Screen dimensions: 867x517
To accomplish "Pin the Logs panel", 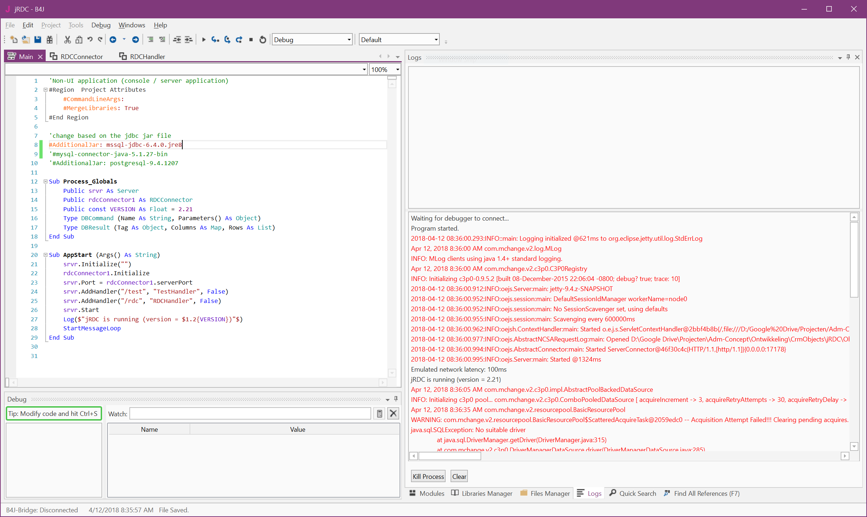I will [x=848, y=57].
